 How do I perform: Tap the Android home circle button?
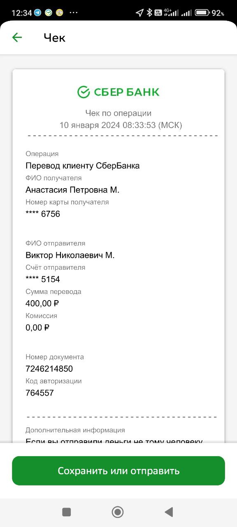pyautogui.click(x=118, y=512)
